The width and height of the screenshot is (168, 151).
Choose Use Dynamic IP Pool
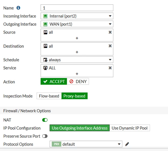coord(130,128)
